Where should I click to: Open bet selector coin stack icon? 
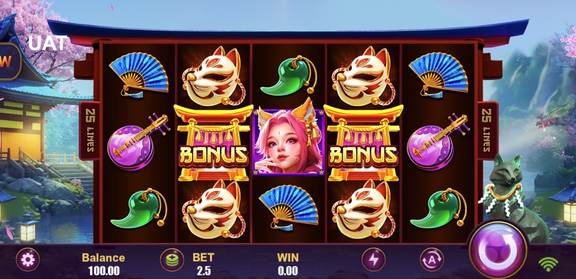click(172, 259)
